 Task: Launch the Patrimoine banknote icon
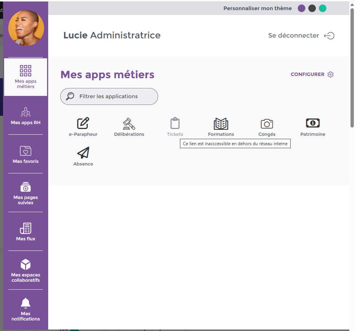pos(313,123)
